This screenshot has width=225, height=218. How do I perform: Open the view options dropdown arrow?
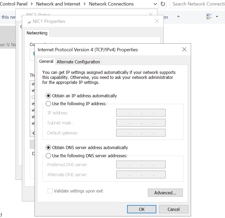[217, 17]
